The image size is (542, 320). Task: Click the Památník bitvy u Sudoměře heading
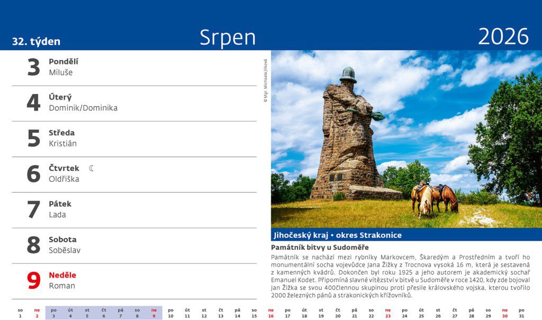pyautogui.click(x=320, y=248)
